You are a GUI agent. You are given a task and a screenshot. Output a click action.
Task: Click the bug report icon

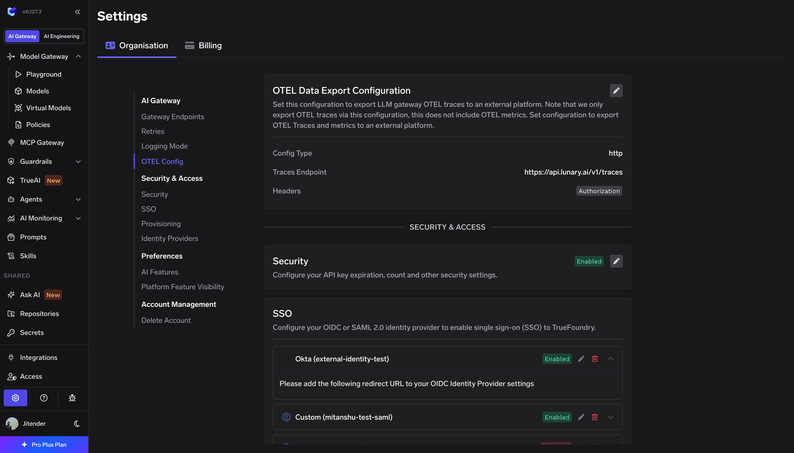click(72, 398)
